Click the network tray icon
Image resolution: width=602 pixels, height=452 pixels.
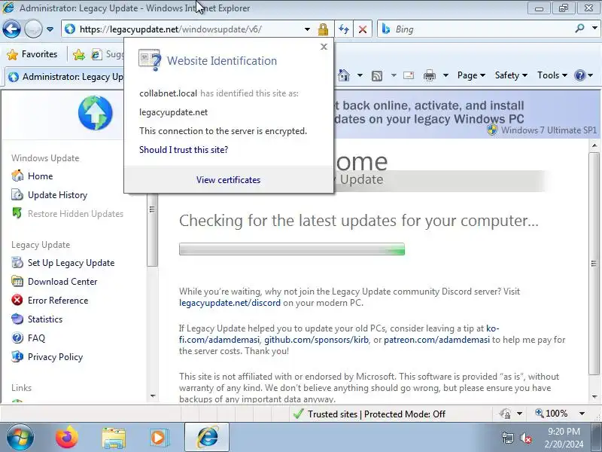[x=508, y=438]
